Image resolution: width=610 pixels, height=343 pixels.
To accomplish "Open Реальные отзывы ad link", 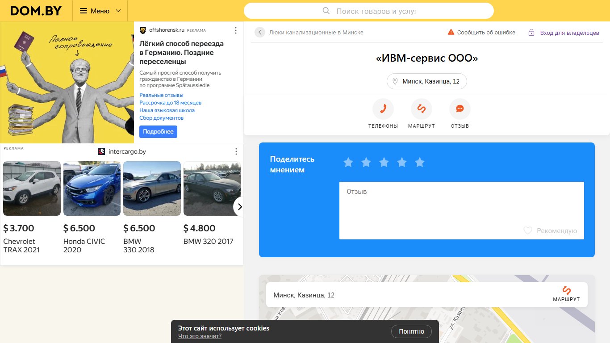I will [161, 95].
